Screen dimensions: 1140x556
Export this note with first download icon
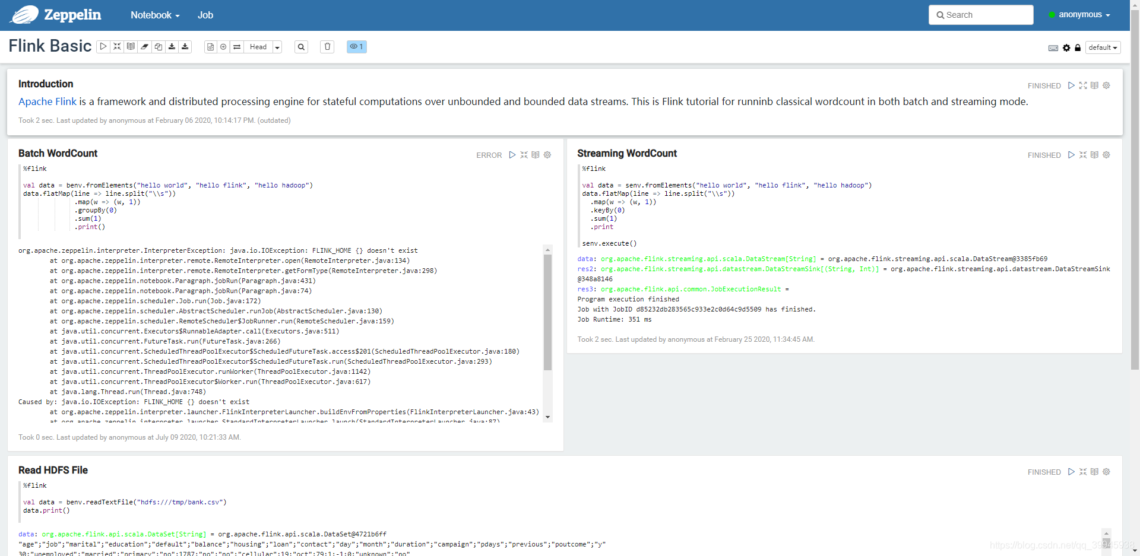(x=172, y=46)
